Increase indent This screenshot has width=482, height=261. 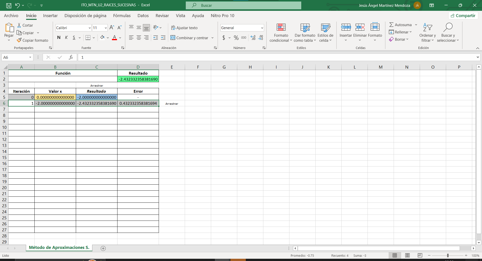point(163,38)
